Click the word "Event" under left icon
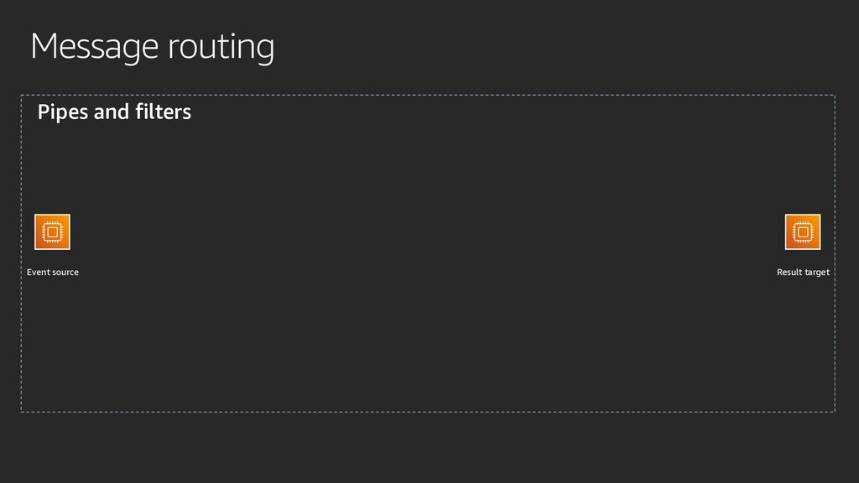The width and height of the screenshot is (859, 483). click(x=38, y=273)
